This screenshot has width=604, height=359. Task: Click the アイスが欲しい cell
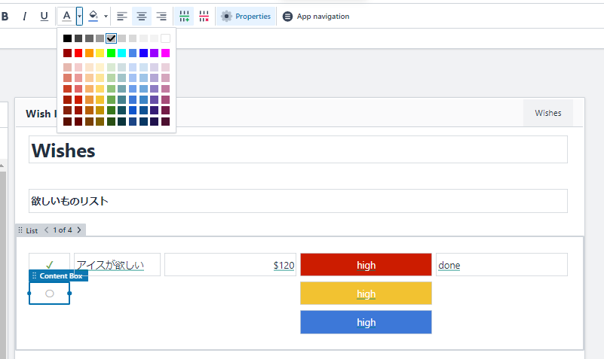117,264
